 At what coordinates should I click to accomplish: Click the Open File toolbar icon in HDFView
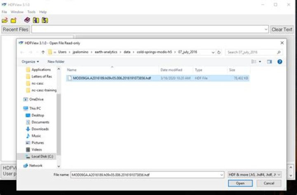click(5, 20)
